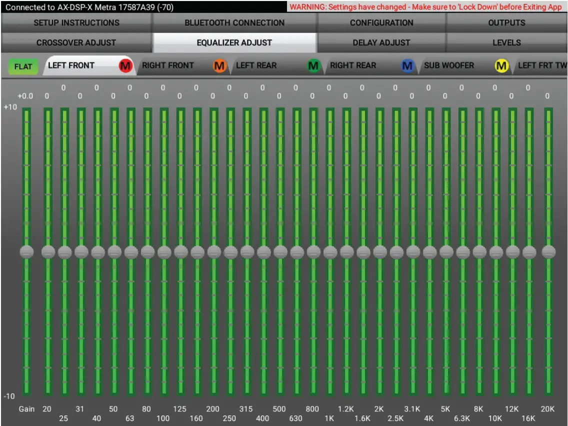
Task: Open the BLUETOOTH CONNECTION screen
Action: point(233,23)
